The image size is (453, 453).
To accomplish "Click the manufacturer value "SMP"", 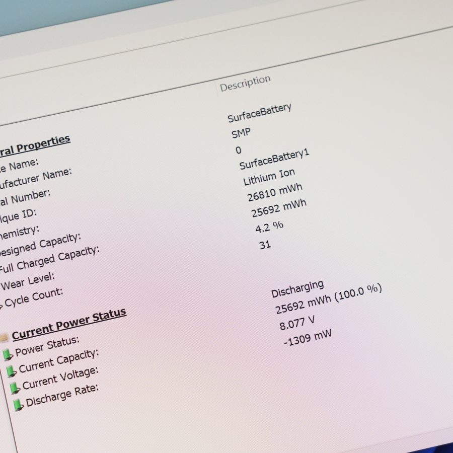I will [241, 133].
